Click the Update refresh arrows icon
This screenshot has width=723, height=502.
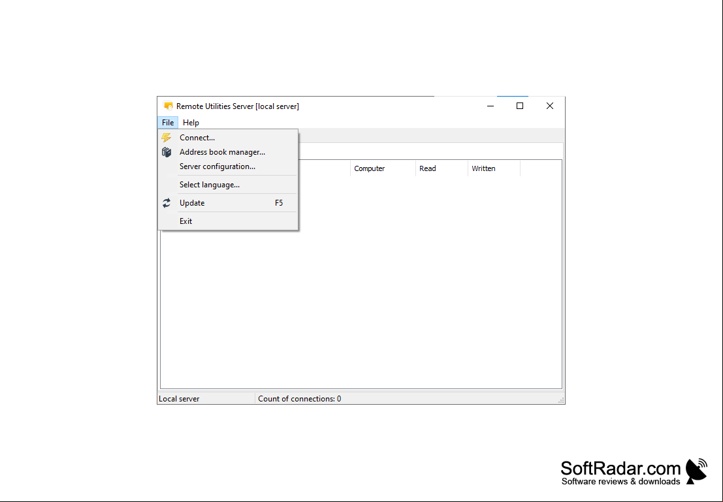[x=167, y=203]
